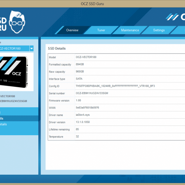Click the Interface type row label

coord(57,79)
